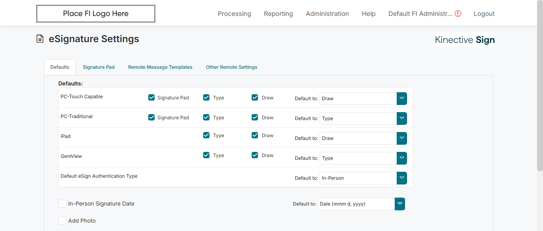Image resolution: width=543 pixels, height=231 pixels.
Task: Click the Place FI Logo Here banner
Action: (96, 14)
